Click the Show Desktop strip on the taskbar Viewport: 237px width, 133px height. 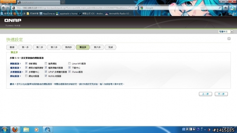tap(236, 130)
